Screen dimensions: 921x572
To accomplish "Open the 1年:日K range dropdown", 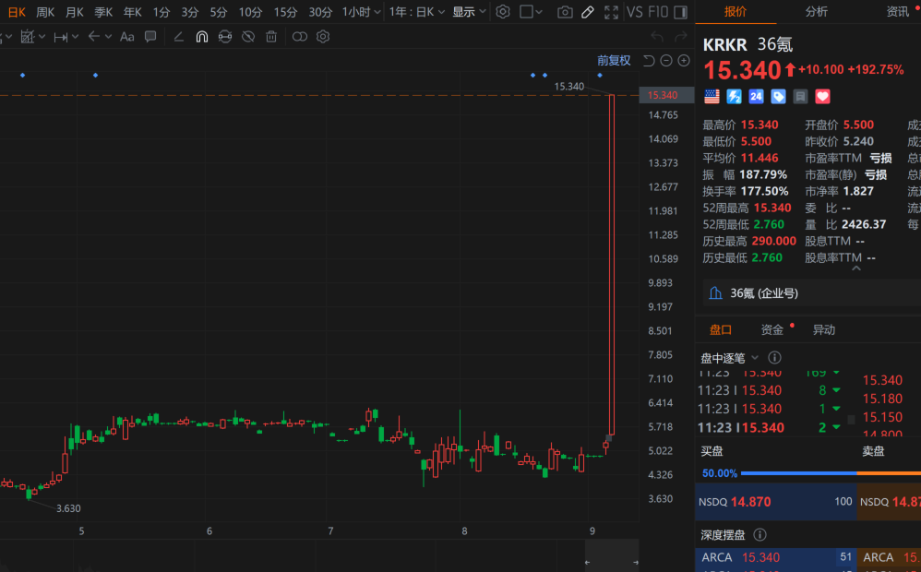I will click(x=416, y=12).
